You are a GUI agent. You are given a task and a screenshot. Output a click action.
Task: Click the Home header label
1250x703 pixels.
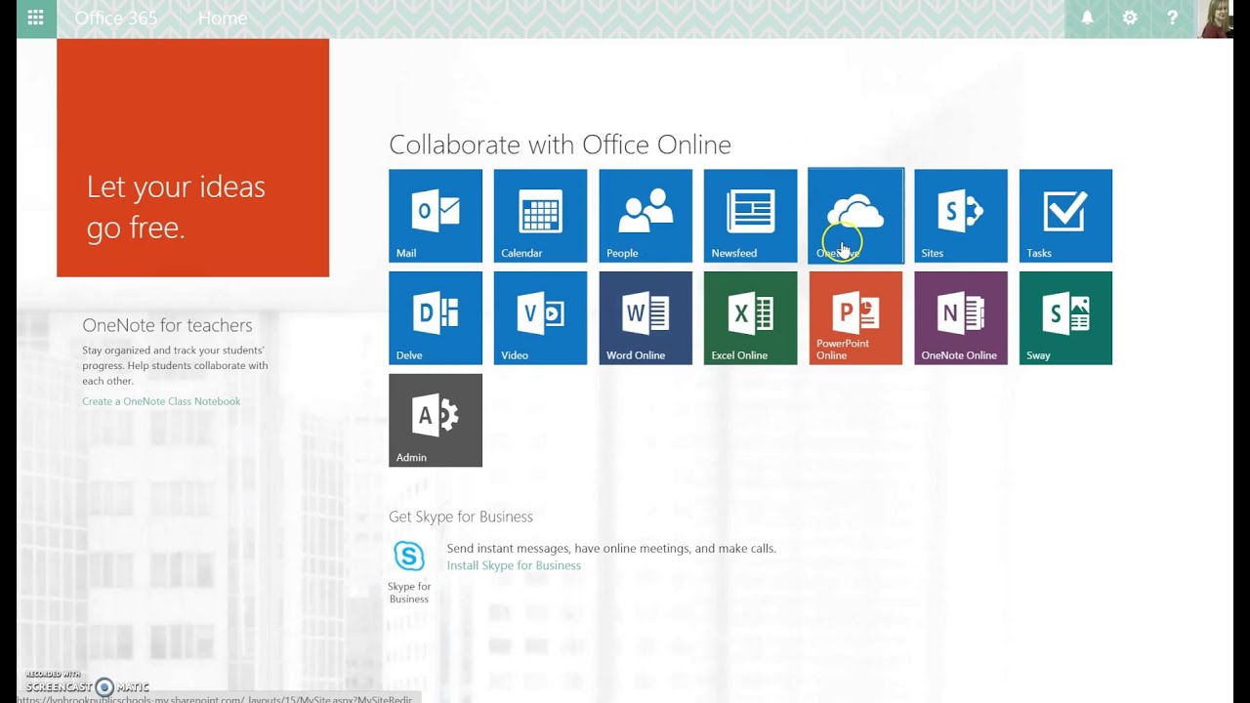223,18
